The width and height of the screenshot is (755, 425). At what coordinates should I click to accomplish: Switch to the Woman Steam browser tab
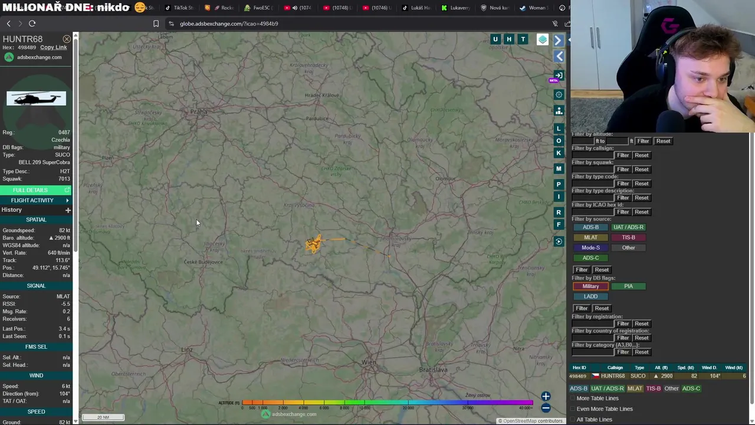(x=534, y=8)
